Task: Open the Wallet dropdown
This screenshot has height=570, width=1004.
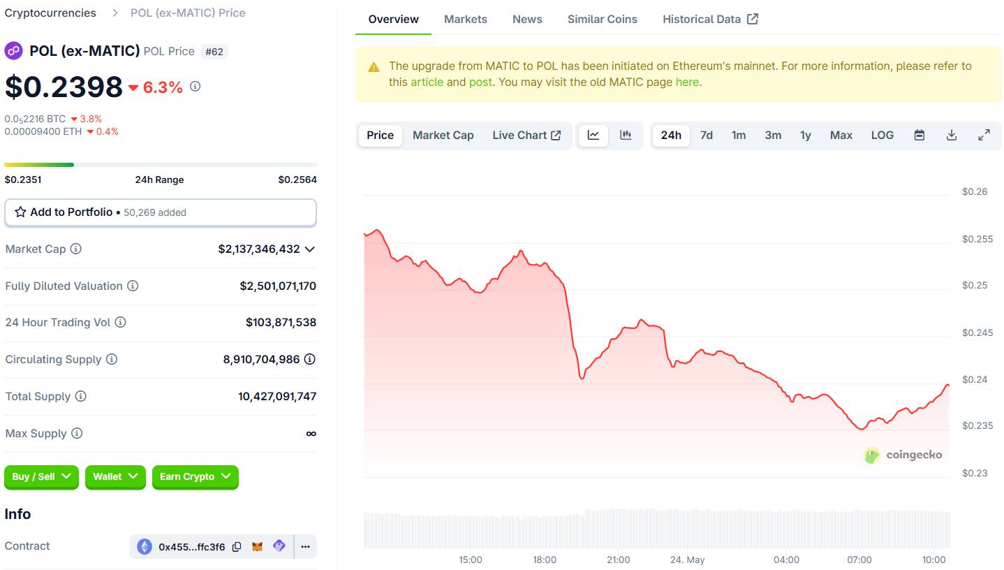Action: click(115, 476)
